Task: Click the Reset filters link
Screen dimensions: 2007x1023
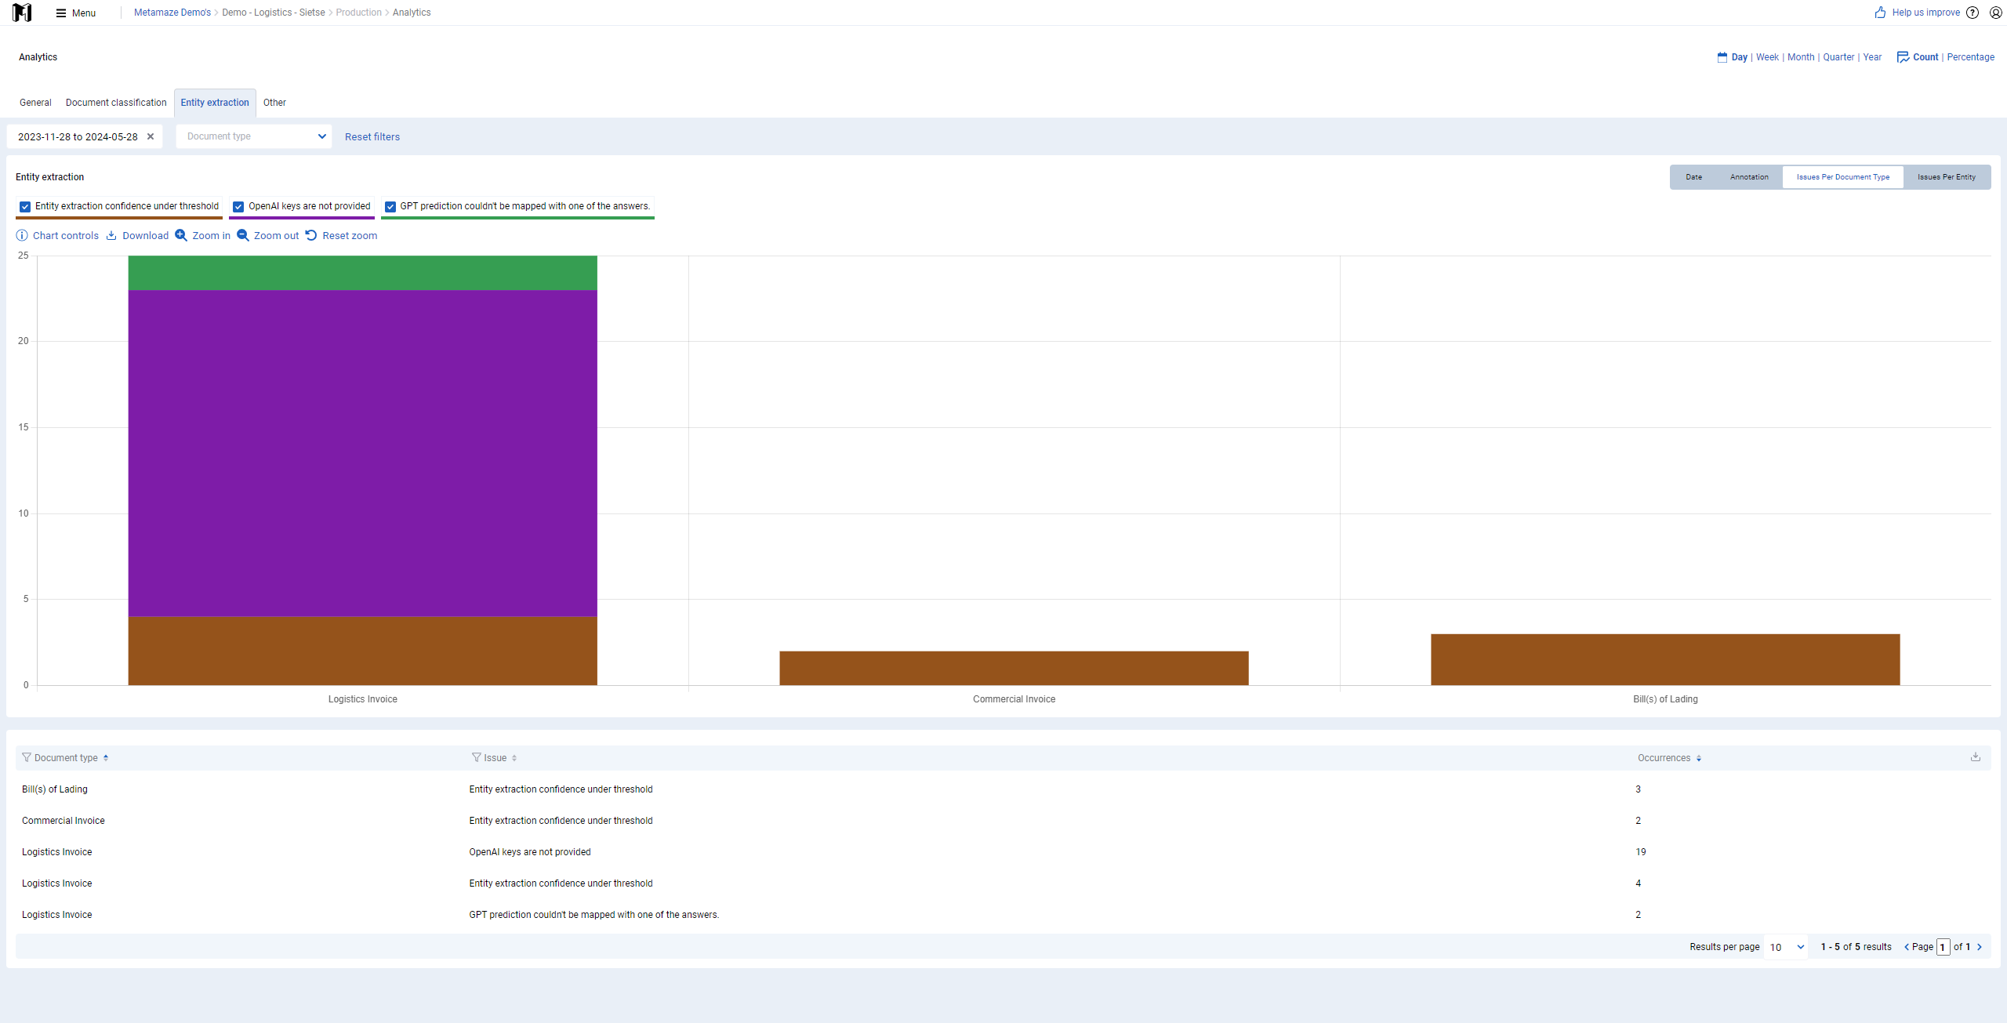Action: (372, 137)
